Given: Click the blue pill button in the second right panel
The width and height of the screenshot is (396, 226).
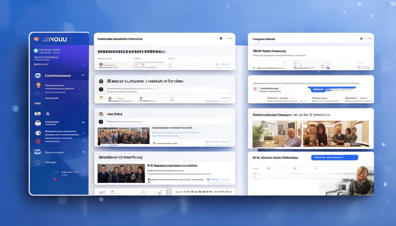Looking at the screenshot, I should pyautogui.click(x=317, y=90).
